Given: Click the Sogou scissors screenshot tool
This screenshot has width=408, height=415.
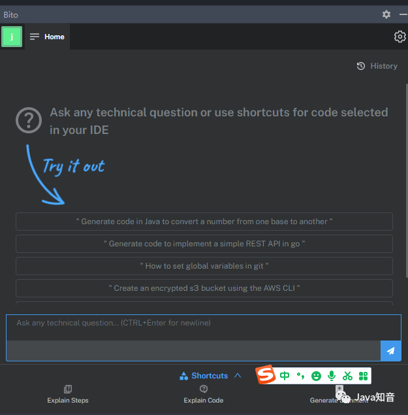Looking at the screenshot, I should (347, 376).
